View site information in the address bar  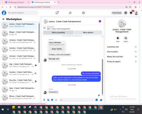[15, 7]
